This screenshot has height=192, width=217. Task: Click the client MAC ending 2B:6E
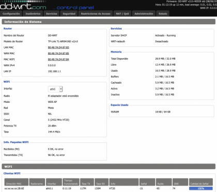(14, 188)
